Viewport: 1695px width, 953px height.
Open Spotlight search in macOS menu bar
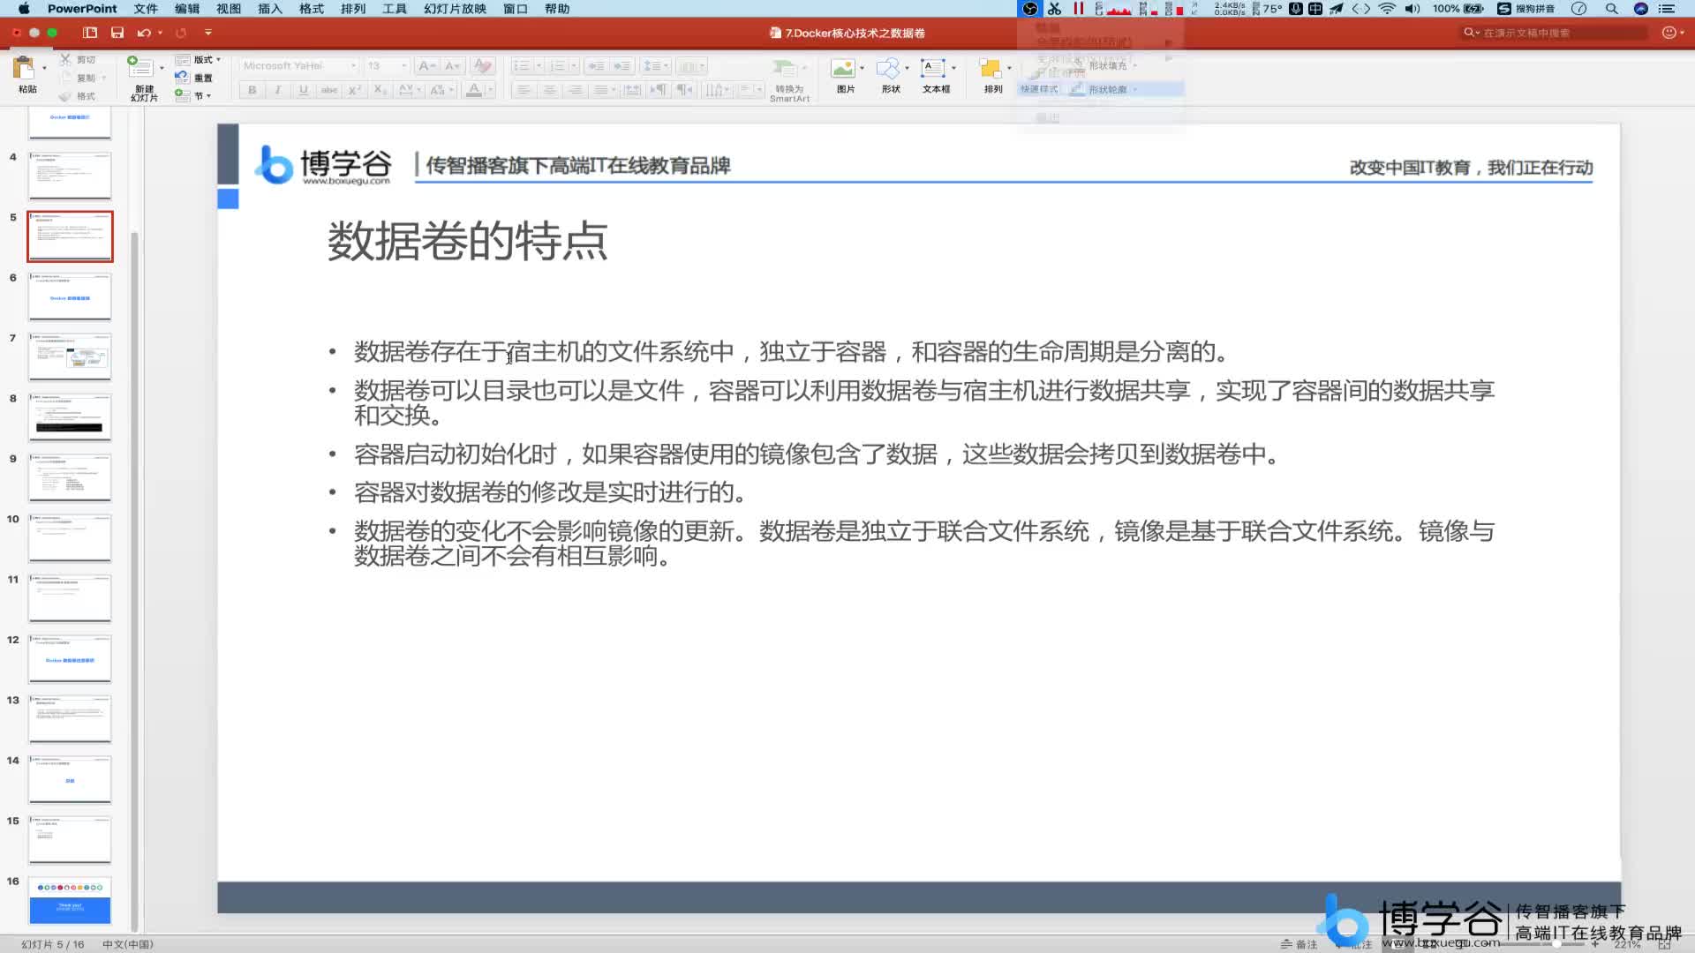1612,9
